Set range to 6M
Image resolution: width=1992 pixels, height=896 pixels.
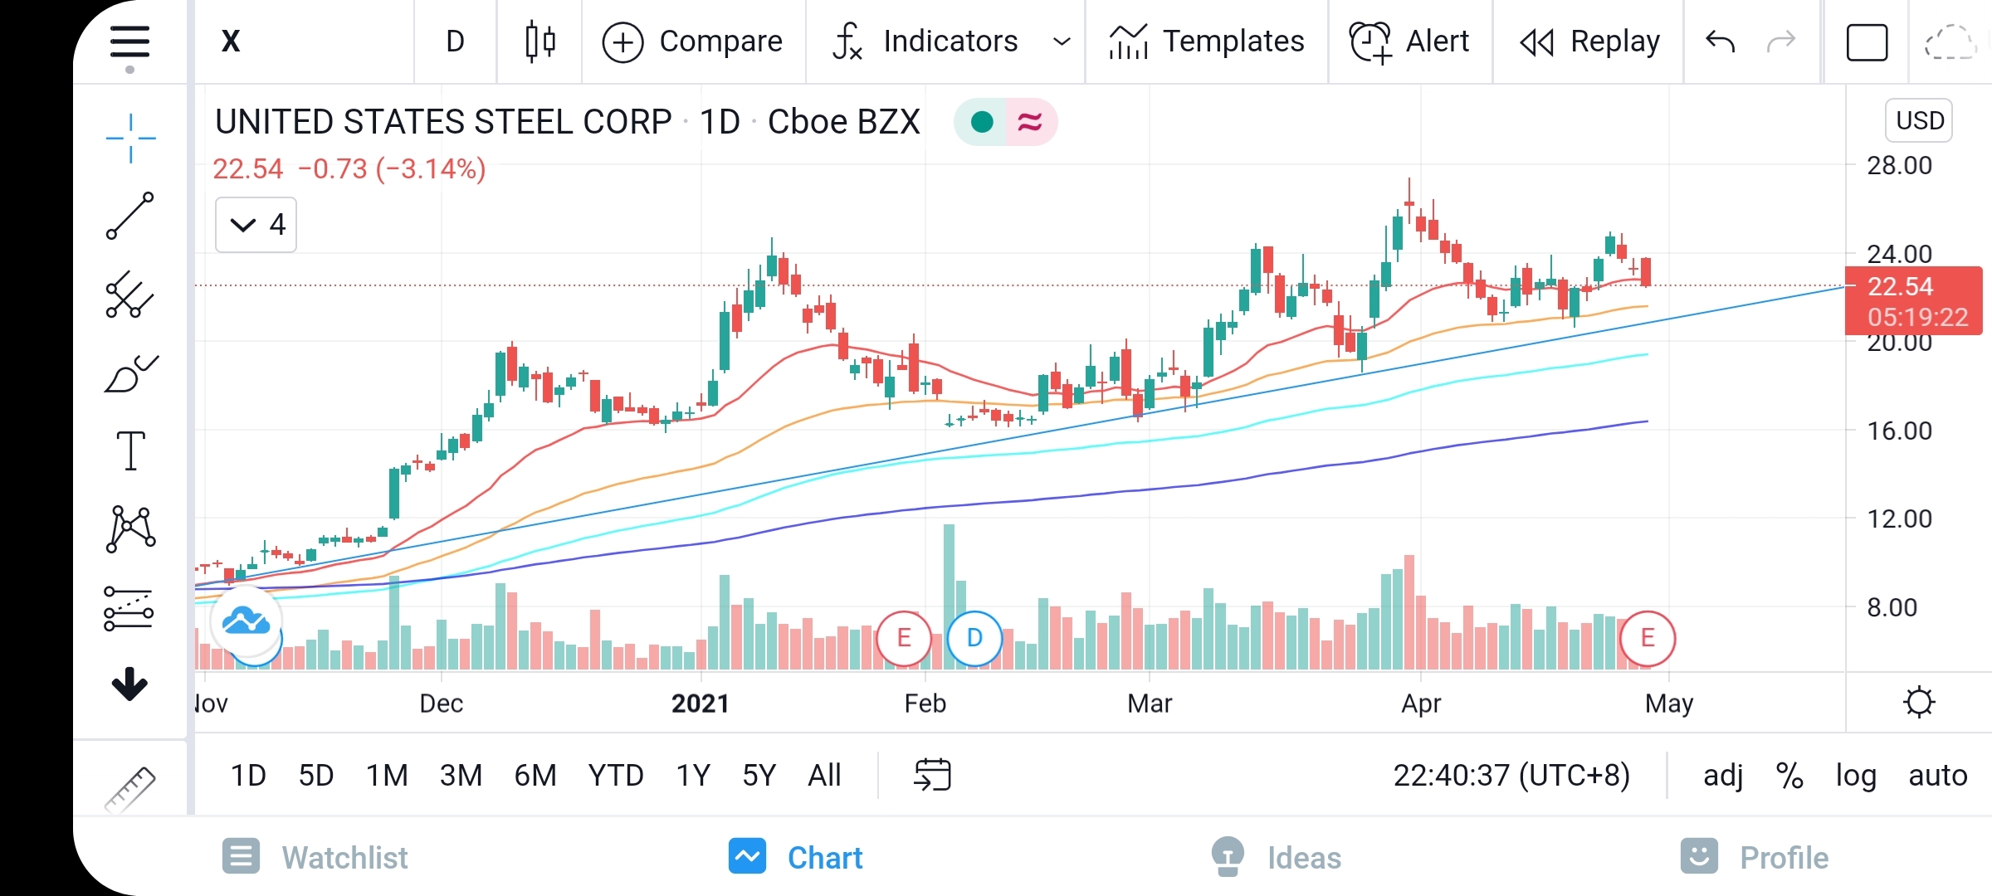coord(535,776)
